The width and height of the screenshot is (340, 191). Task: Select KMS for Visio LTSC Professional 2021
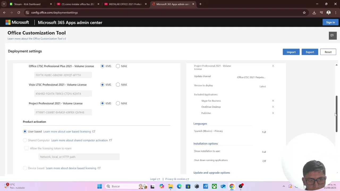coord(103,85)
